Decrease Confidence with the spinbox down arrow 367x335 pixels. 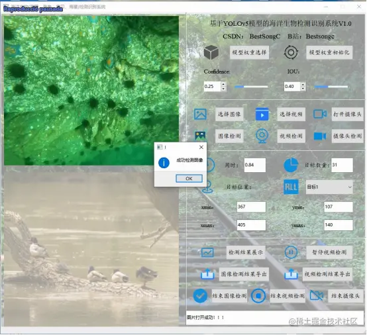pos(223,89)
